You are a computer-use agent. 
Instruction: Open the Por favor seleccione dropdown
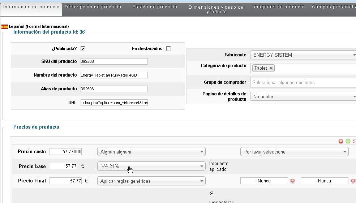(294, 152)
